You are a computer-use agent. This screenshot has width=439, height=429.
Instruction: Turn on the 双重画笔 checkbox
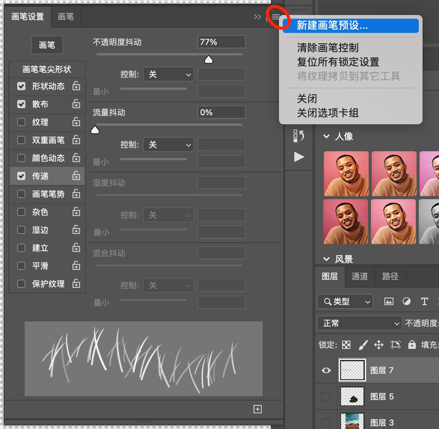pyautogui.click(x=22, y=140)
